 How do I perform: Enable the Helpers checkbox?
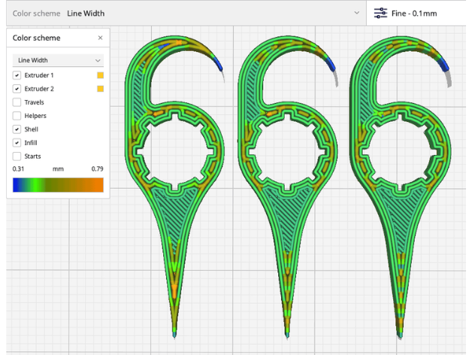(17, 116)
